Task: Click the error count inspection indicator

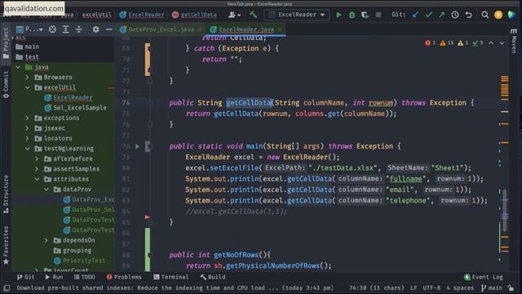Action: tap(430, 43)
